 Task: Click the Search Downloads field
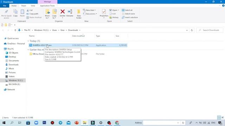click(x=210, y=30)
